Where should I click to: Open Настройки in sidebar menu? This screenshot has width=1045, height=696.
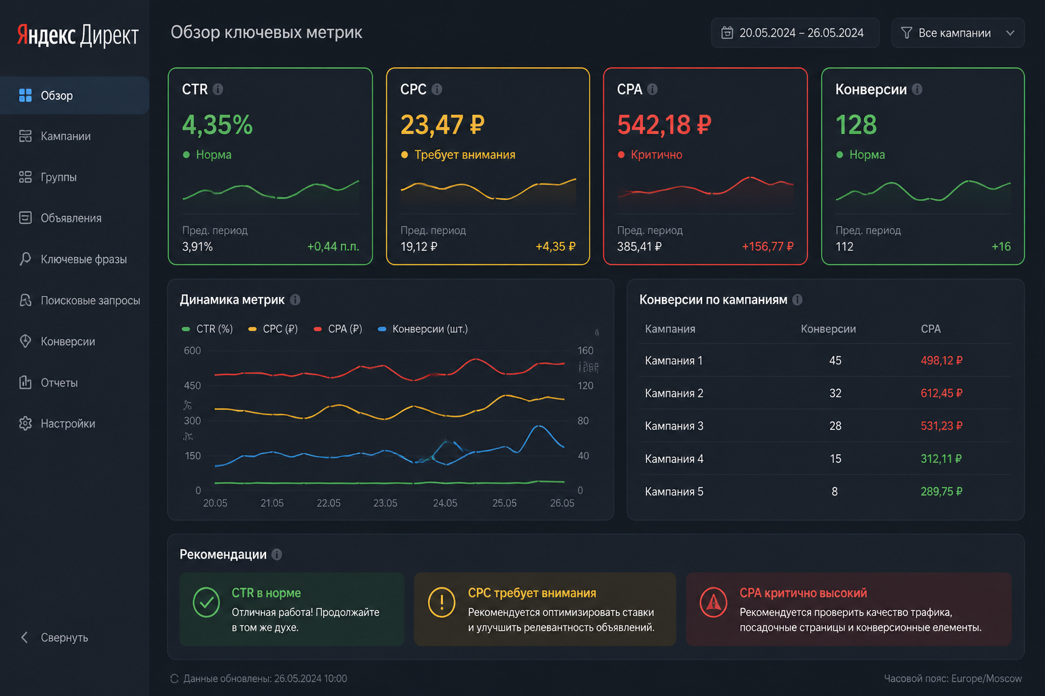(75, 423)
